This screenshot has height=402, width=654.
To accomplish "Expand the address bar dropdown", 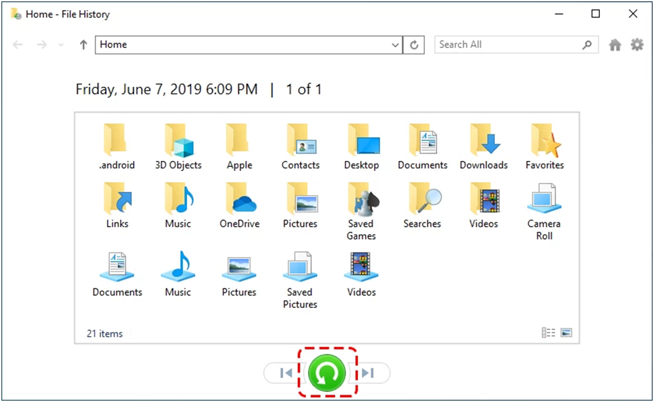I will pyautogui.click(x=395, y=45).
